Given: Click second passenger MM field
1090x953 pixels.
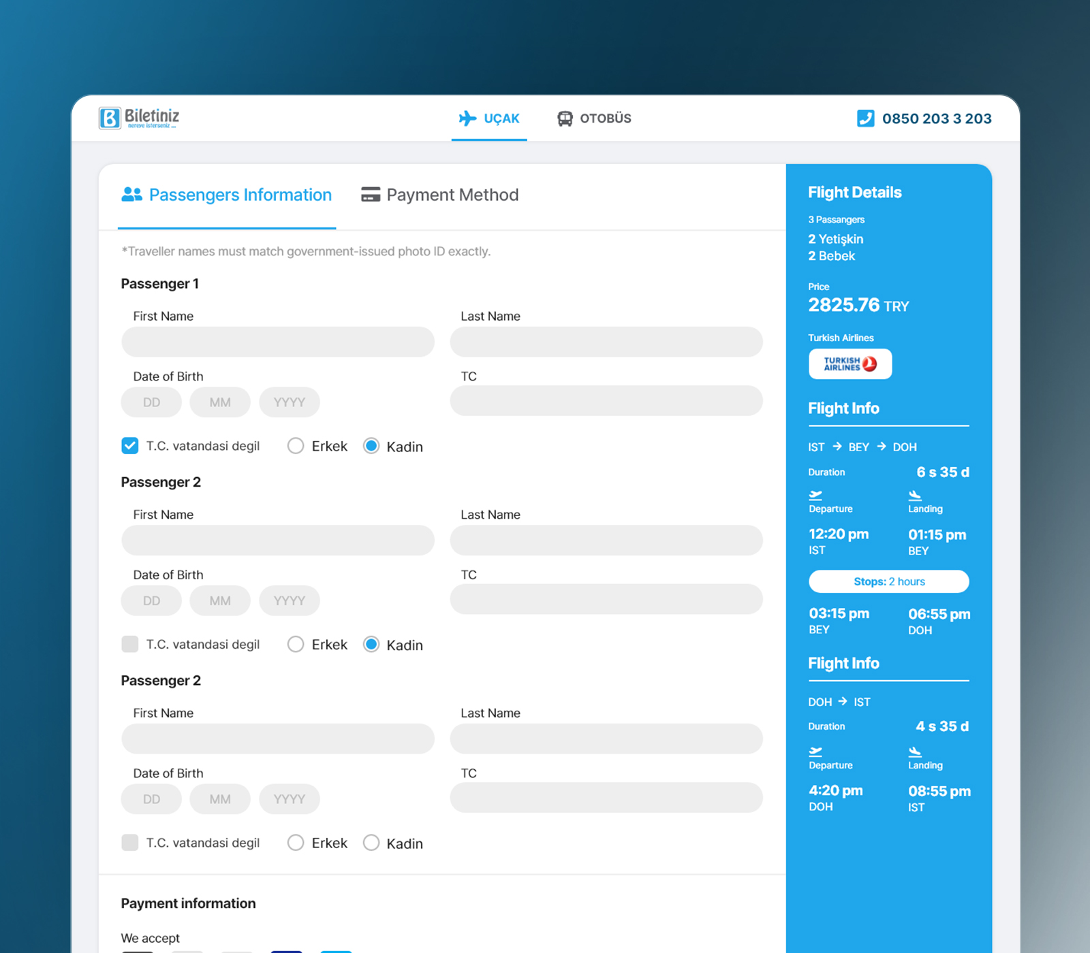Looking at the screenshot, I should point(220,601).
